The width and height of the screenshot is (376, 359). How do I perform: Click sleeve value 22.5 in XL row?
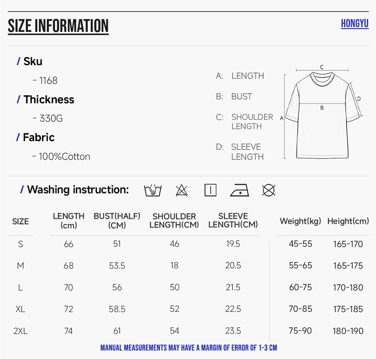[x=233, y=309]
